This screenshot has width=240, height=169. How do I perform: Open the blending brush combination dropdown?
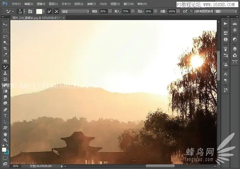[x=75, y=11]
